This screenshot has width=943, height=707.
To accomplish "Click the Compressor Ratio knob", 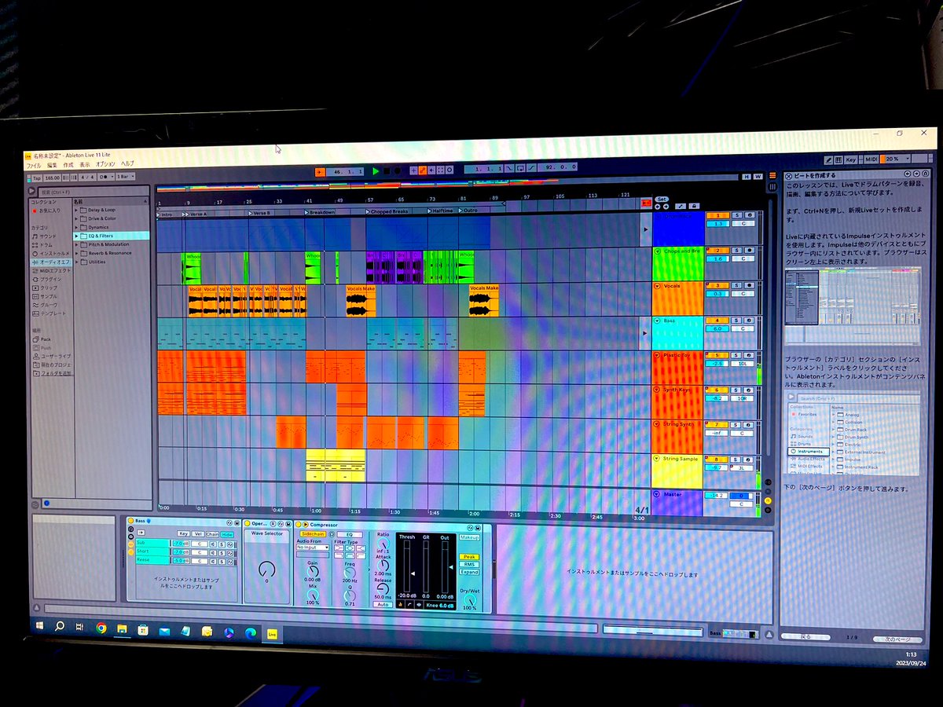I will 383,544.
